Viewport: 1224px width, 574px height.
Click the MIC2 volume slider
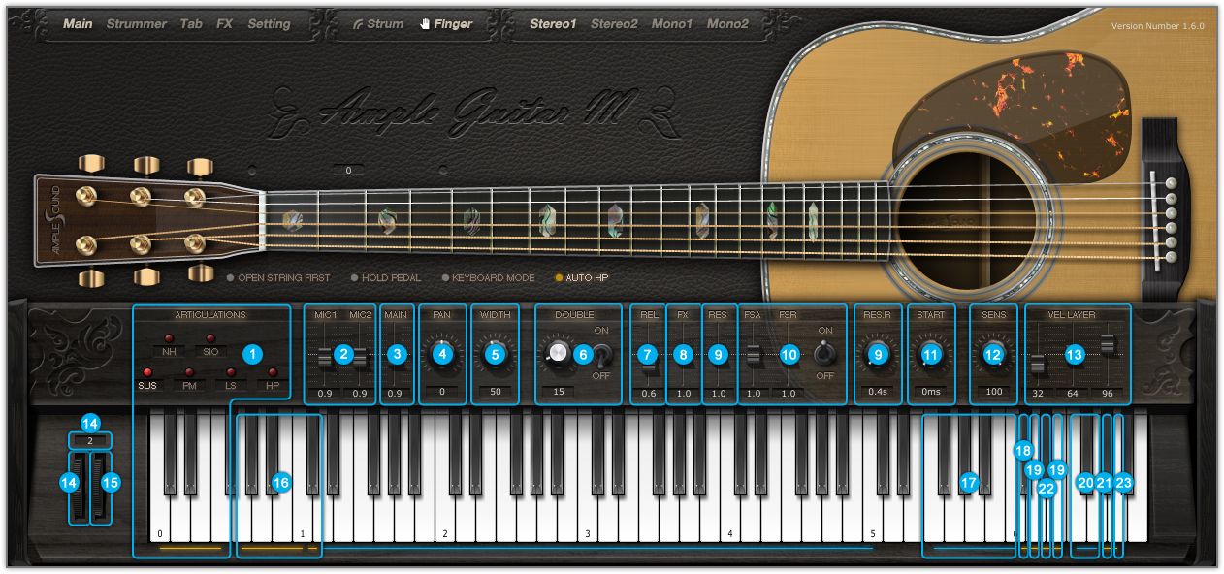360,356
